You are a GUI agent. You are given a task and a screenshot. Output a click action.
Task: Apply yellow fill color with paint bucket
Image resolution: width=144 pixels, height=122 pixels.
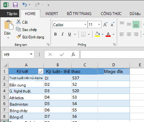[x=97, y=34]
